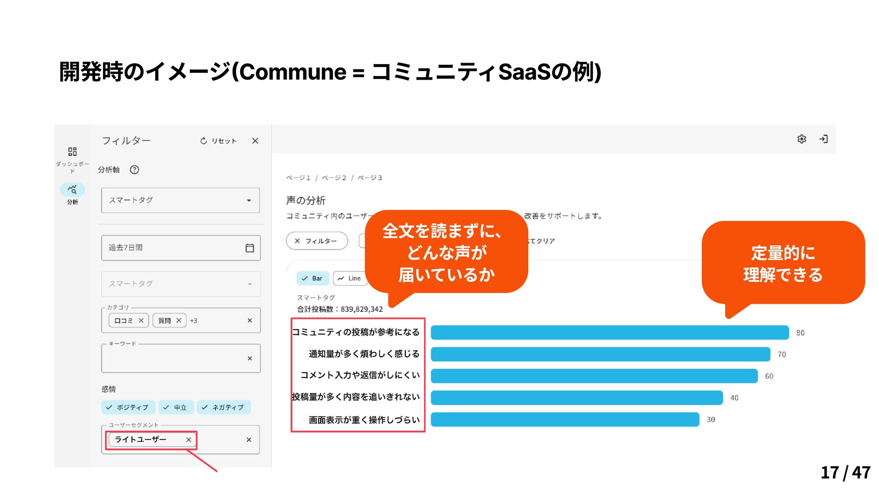Click the settings gear icon
Image resolution: width=879 pixels, height=494 pixels.
tap(802, 139)
